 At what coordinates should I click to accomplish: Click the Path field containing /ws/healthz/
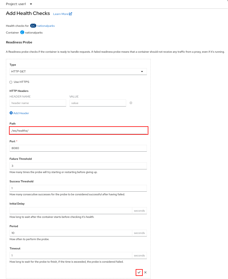pos(79,130)
